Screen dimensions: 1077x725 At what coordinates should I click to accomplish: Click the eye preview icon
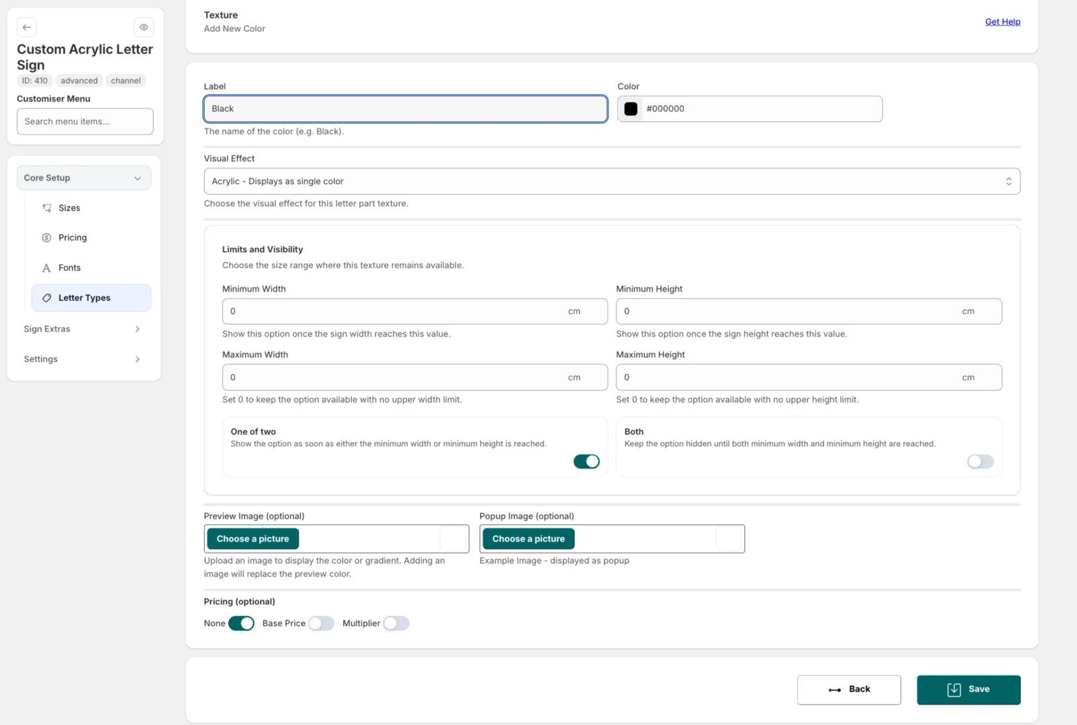tap(143, 28)
